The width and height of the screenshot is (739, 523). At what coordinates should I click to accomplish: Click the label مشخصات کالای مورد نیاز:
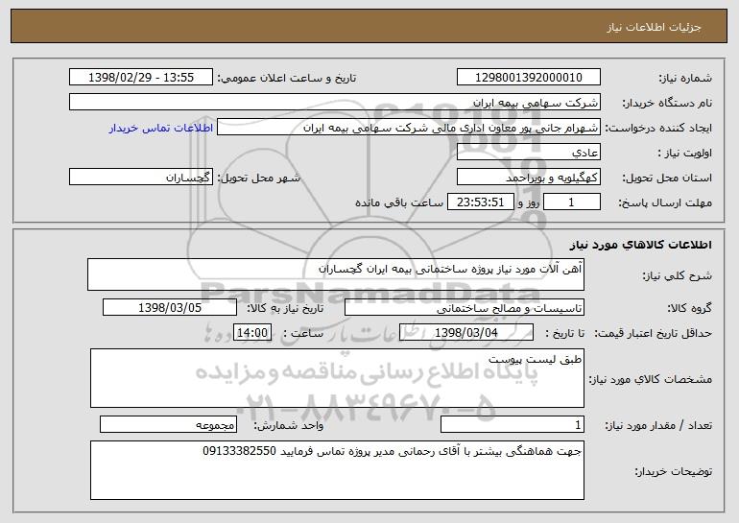(x=651, y=379)
